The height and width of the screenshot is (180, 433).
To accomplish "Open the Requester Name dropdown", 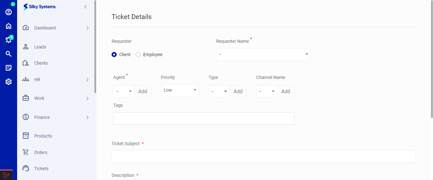I will 263,54.
